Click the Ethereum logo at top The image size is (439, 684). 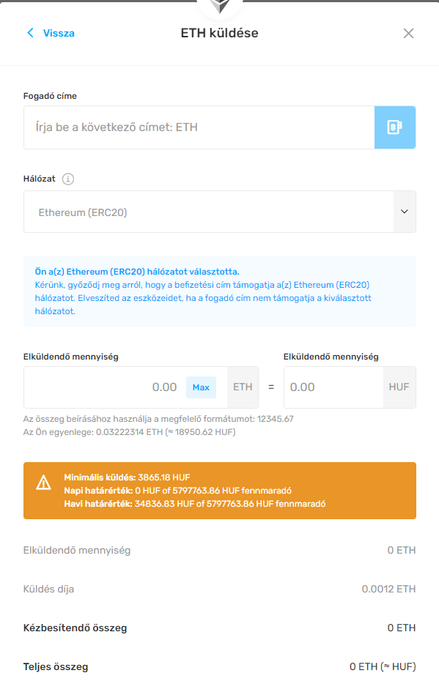[220, 6]
